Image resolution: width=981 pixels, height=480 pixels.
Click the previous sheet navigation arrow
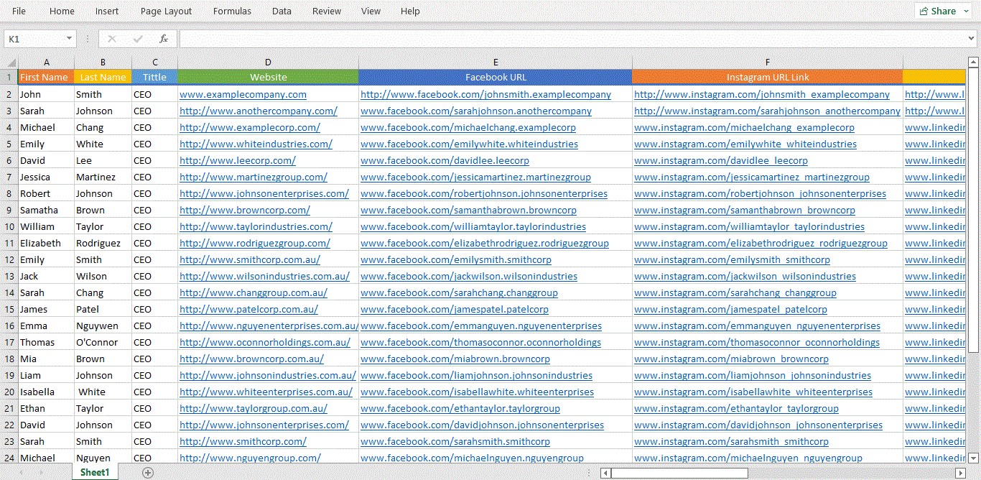click(x=22, y=472)
